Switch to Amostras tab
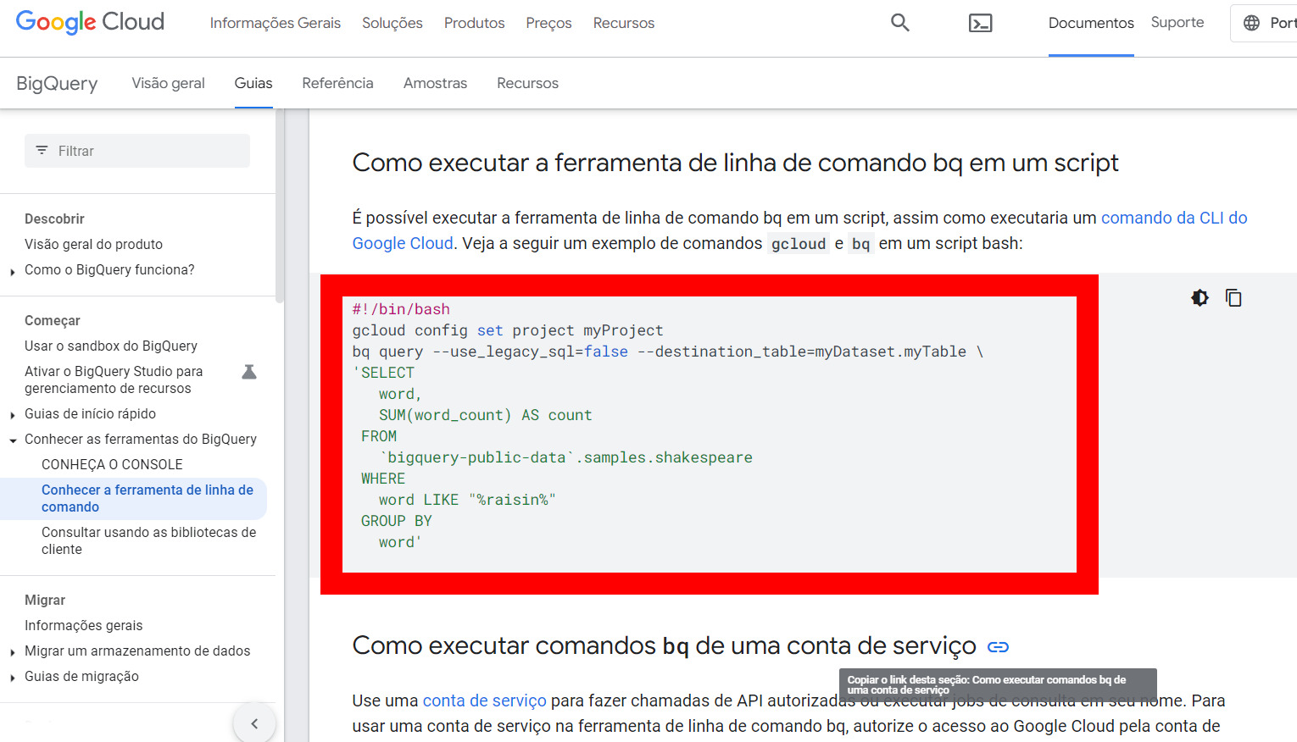 436,83
